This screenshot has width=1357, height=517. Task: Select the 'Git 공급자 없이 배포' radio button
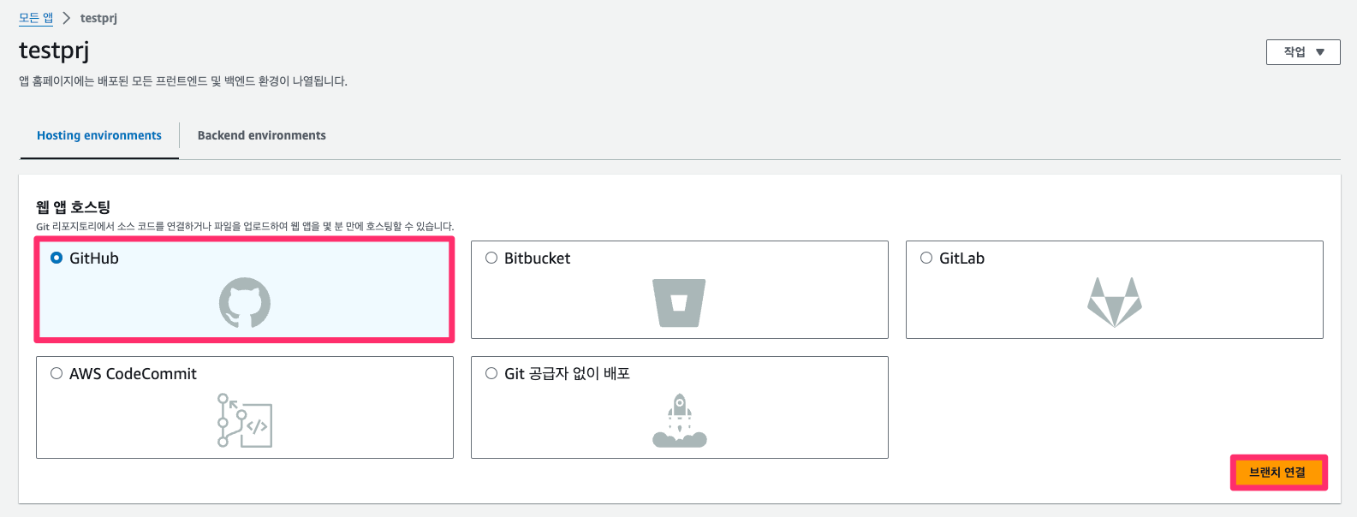pos(491,373)
